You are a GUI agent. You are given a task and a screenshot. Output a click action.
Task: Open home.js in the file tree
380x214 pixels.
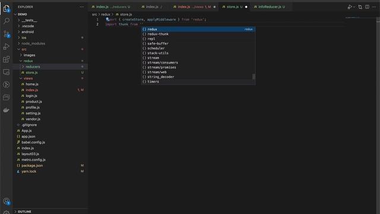click(50, 84)
